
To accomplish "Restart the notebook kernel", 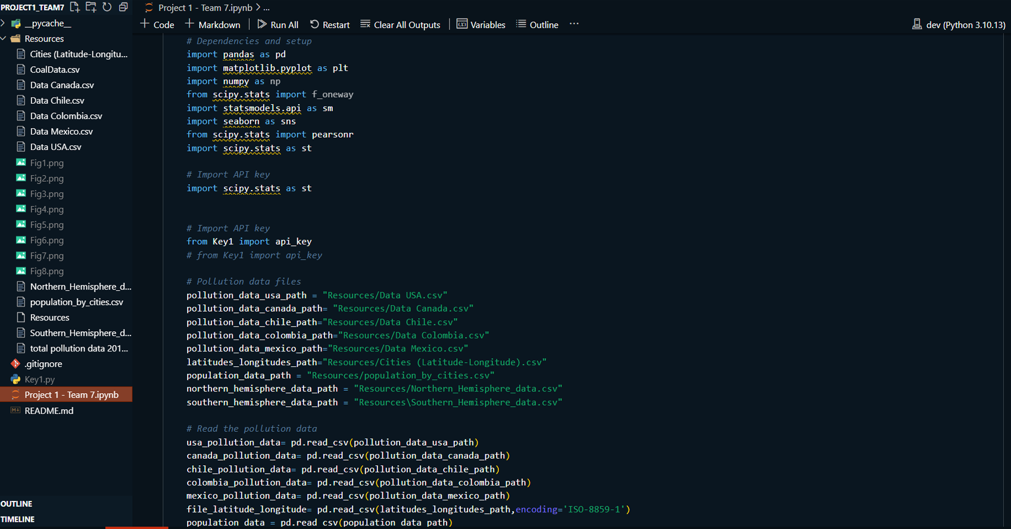I will click(329, 24).
